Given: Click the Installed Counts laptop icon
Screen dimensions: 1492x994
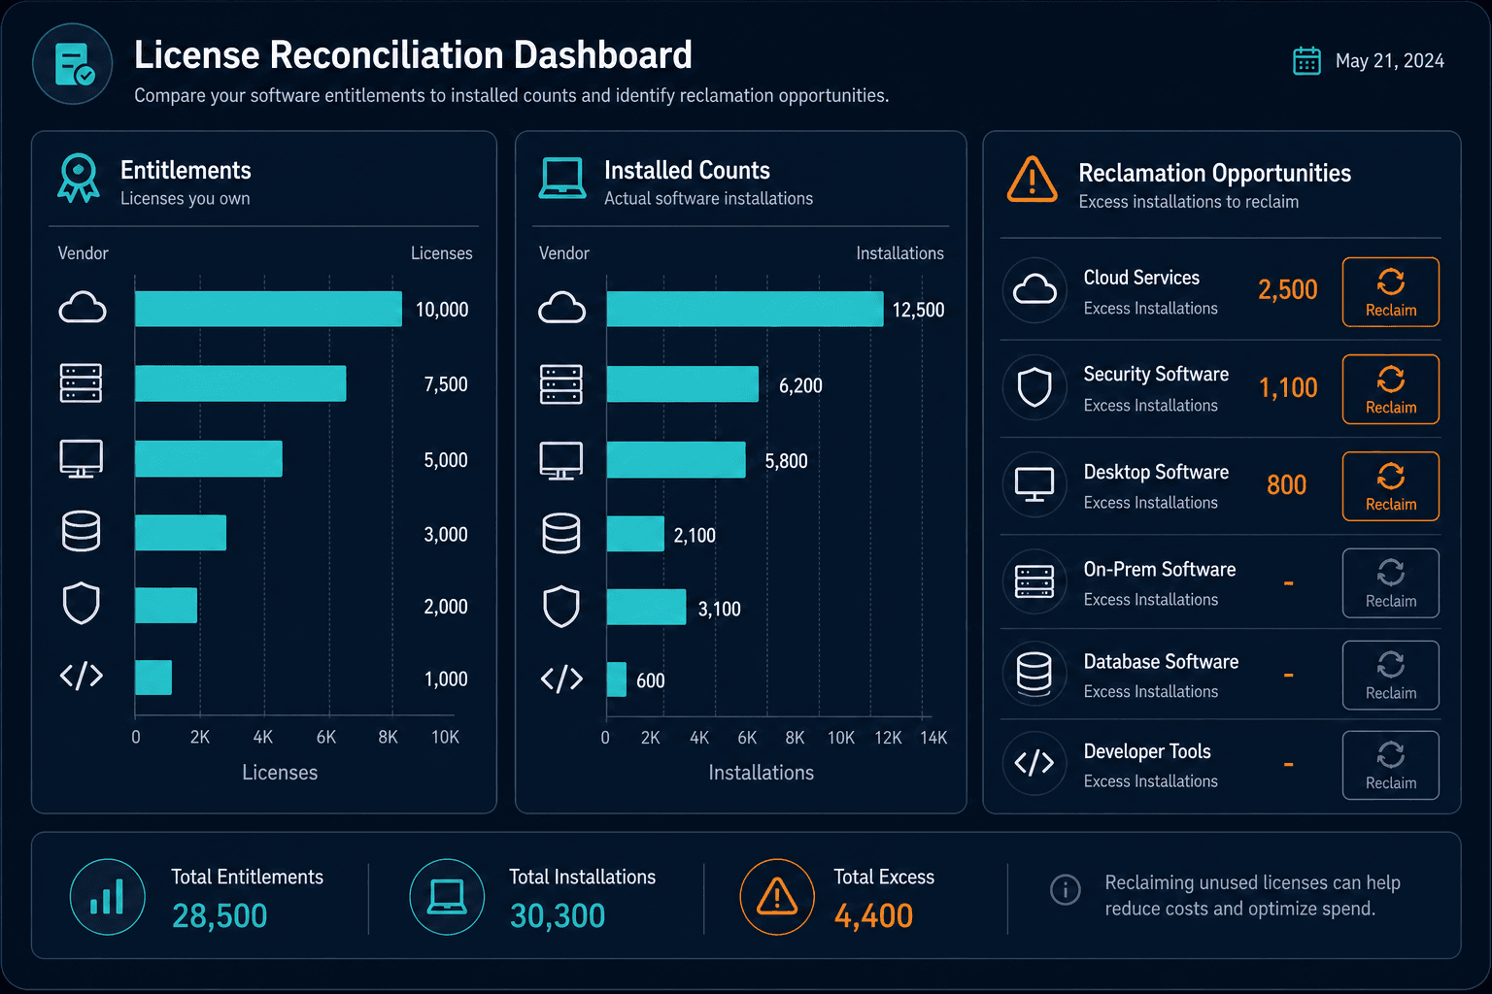Looking at the screenshot, I should 562,179.
